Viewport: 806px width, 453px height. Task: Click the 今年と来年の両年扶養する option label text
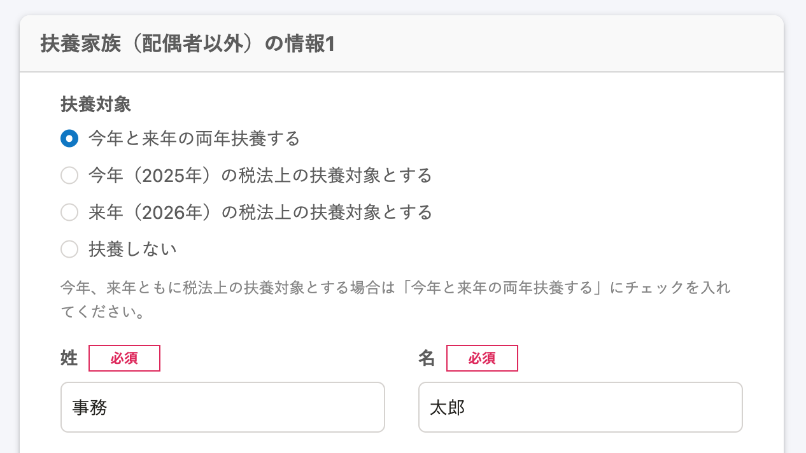point(194,139)
